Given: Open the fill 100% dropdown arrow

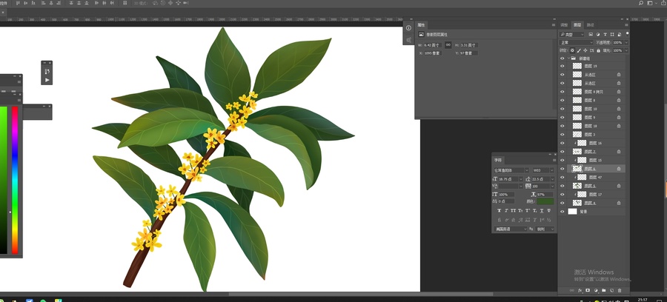Looking at the screenshot, I should pyautogui.click(x=626, y=50).
